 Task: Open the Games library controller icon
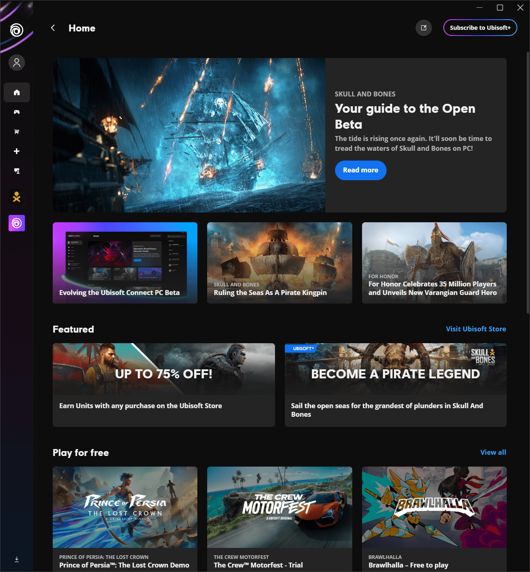coord(17,112)
